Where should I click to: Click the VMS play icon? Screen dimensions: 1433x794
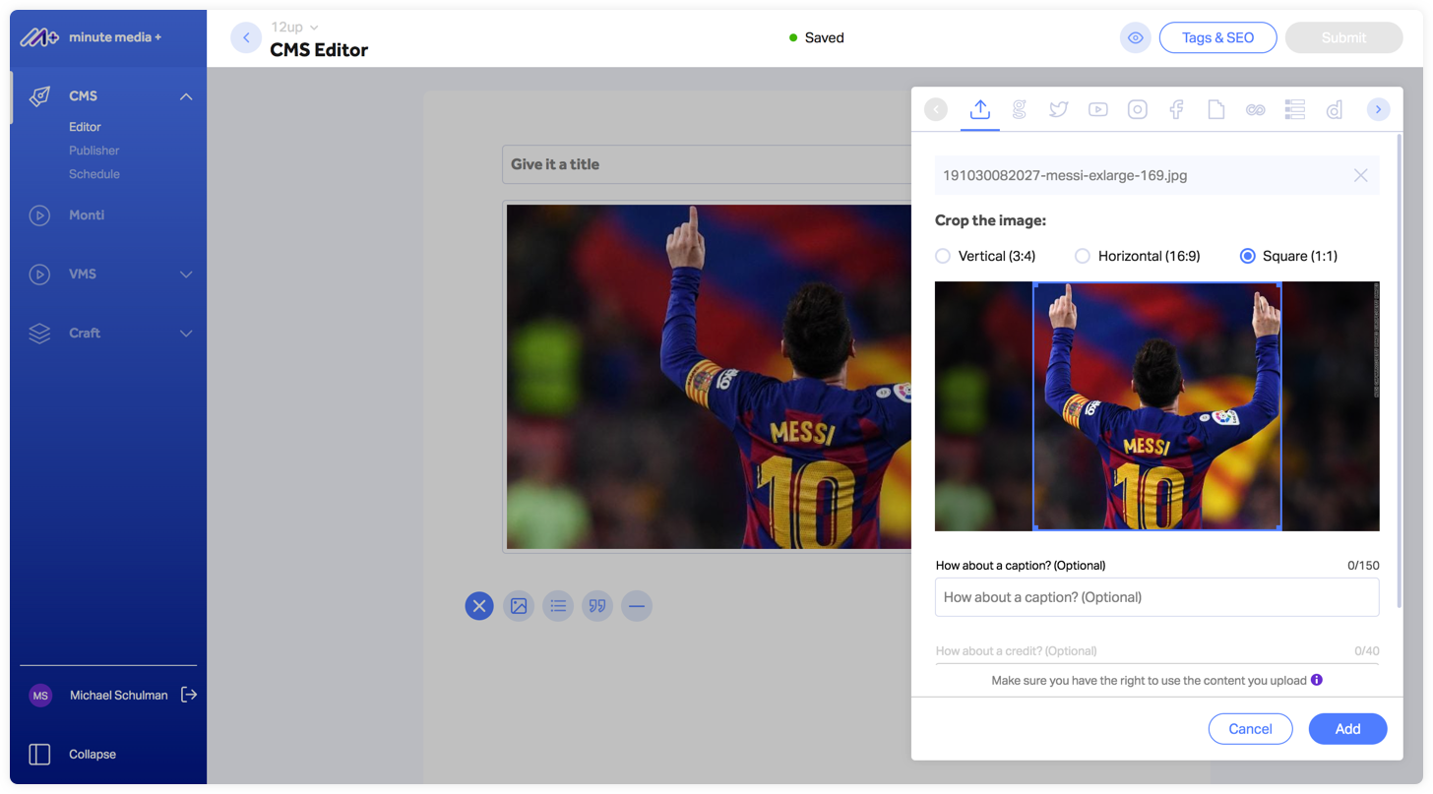[x=39, y=275]
